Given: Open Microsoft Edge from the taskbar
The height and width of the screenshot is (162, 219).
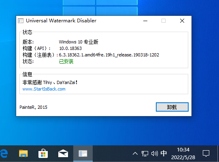Looking at the screenshot, I should click(4, 153).
